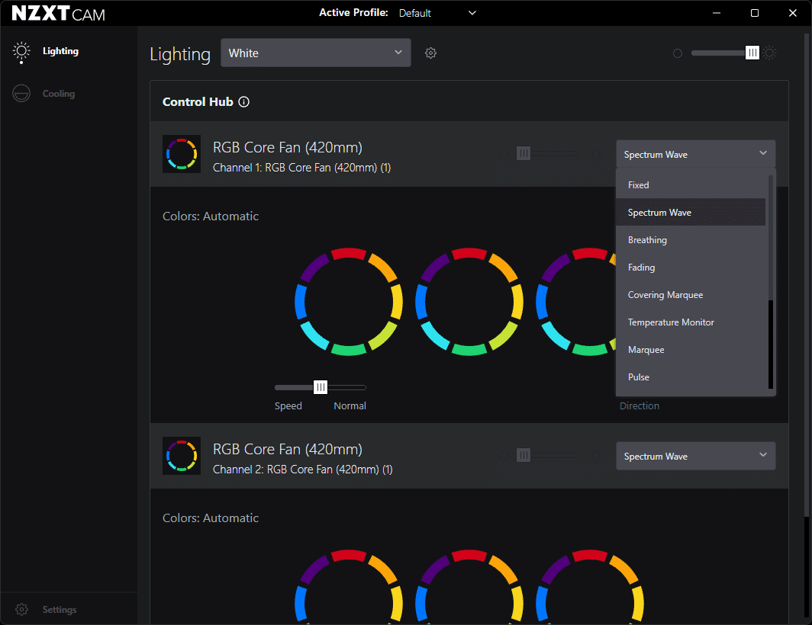Expand the Active Profile dropdown

(437, 13)
